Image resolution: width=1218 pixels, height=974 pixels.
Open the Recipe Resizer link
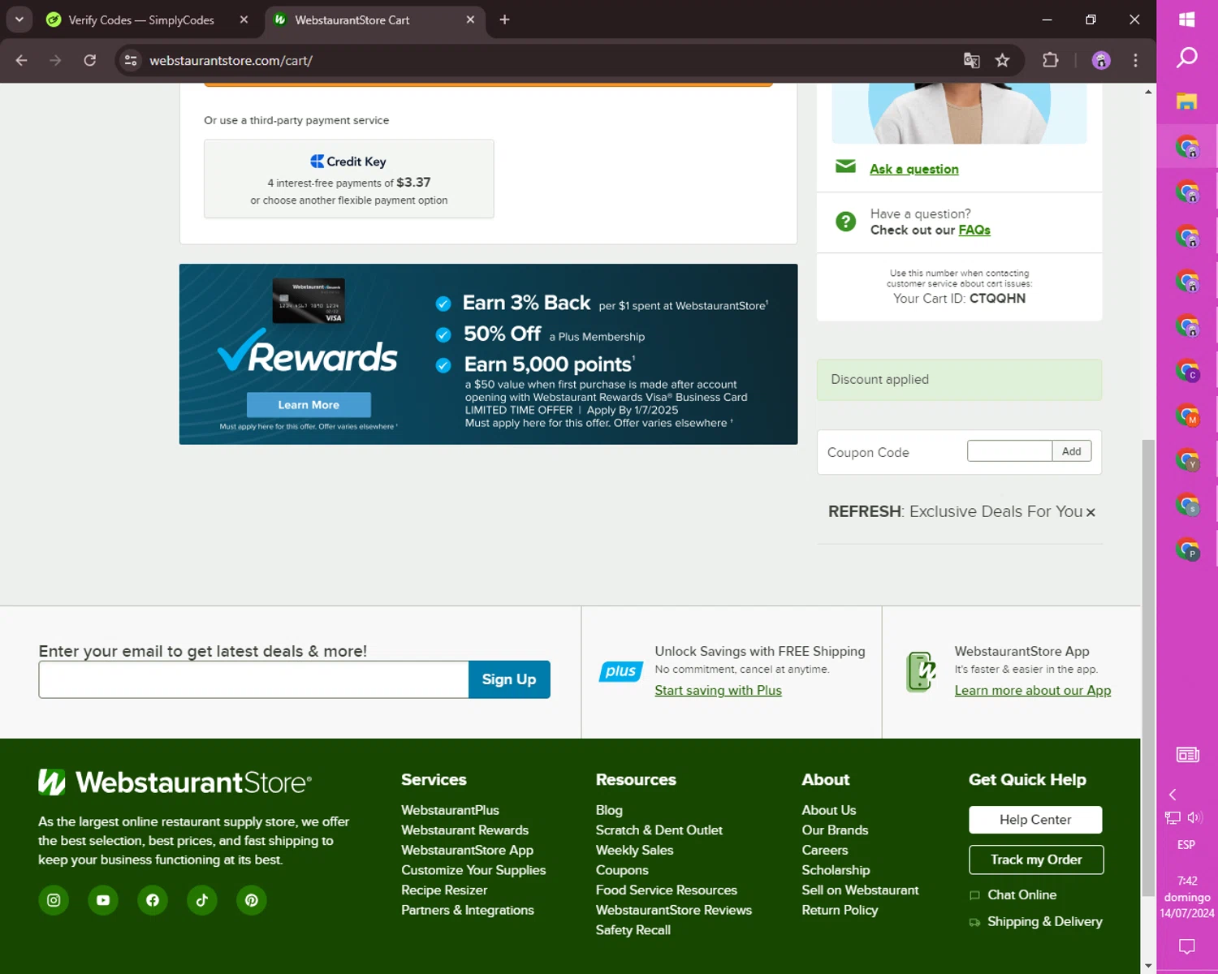point(444,890)
